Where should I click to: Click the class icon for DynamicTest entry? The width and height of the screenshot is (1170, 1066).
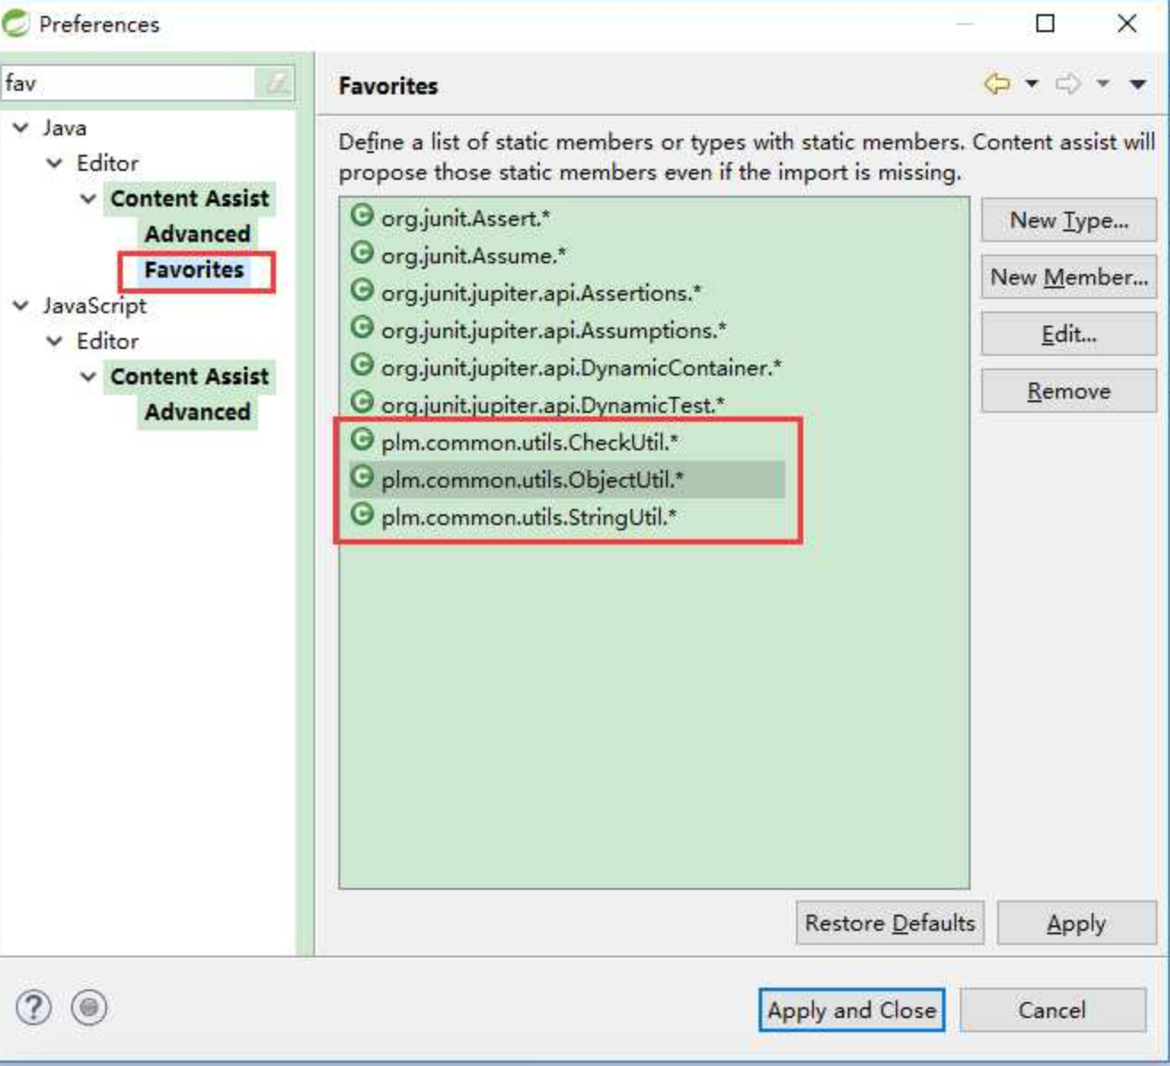362,402
